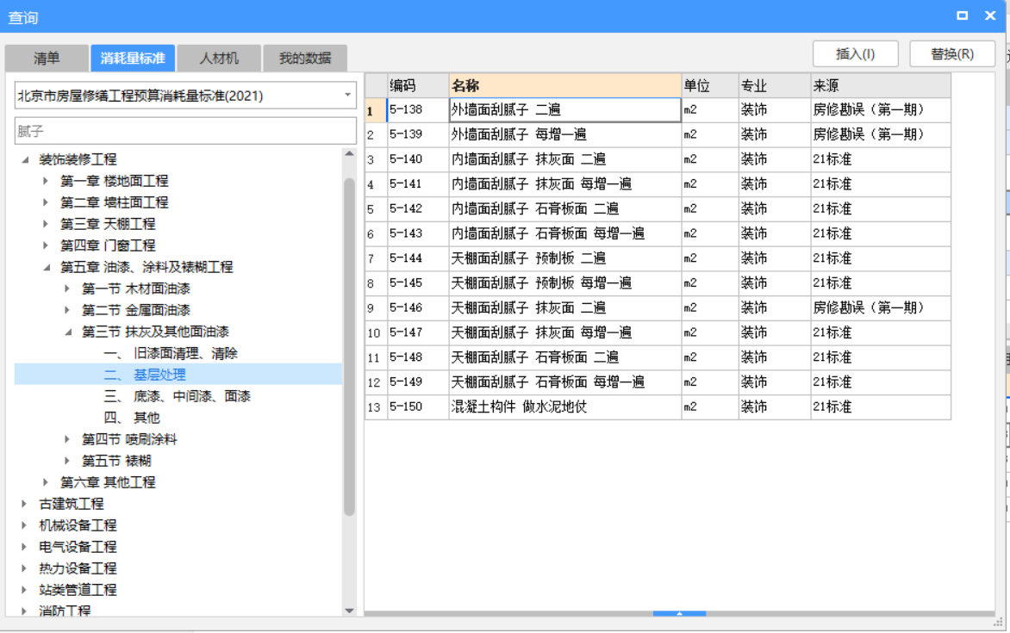1010x633 pixels.
Task: Click the 编码 column header
Action: [418, 85]
